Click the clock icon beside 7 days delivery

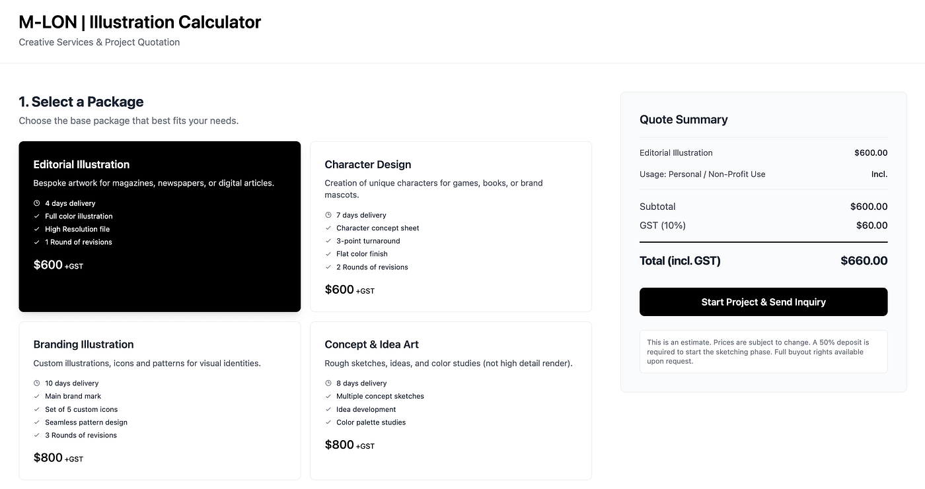tap(328, 215)
